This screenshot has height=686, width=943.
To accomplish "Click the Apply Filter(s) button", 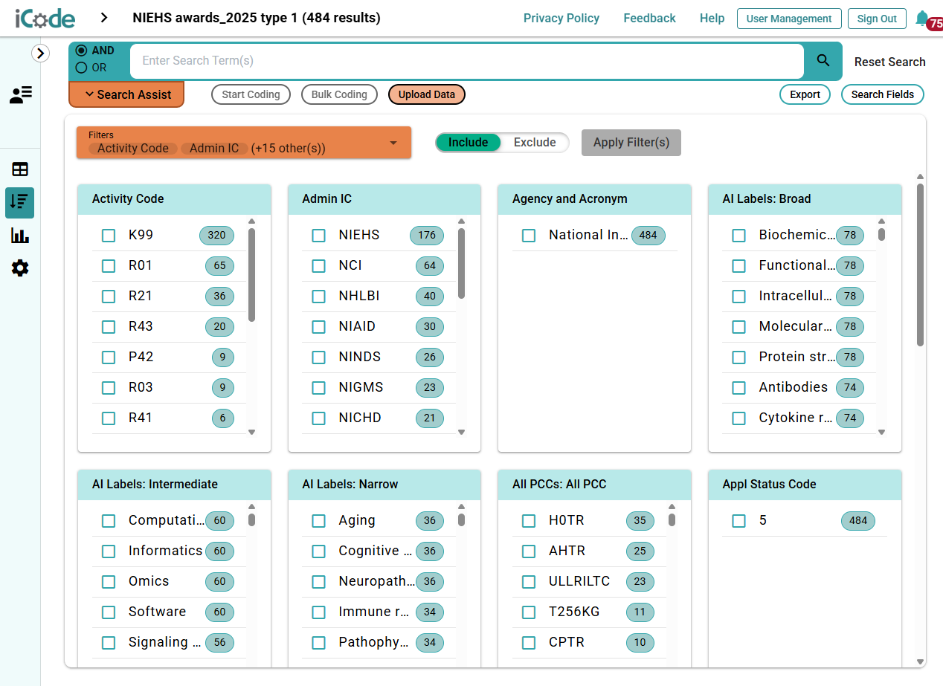I will (x=631, y=143).
